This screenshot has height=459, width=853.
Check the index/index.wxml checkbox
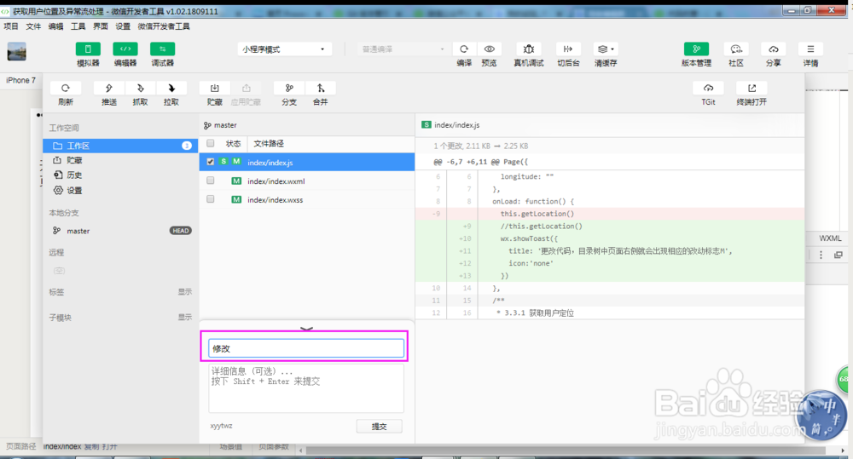[211, 181]
